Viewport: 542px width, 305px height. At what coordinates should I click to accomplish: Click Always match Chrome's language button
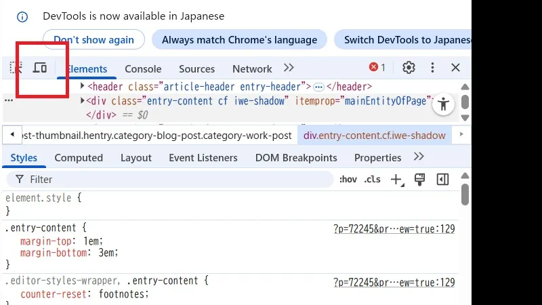click(239, 40)
